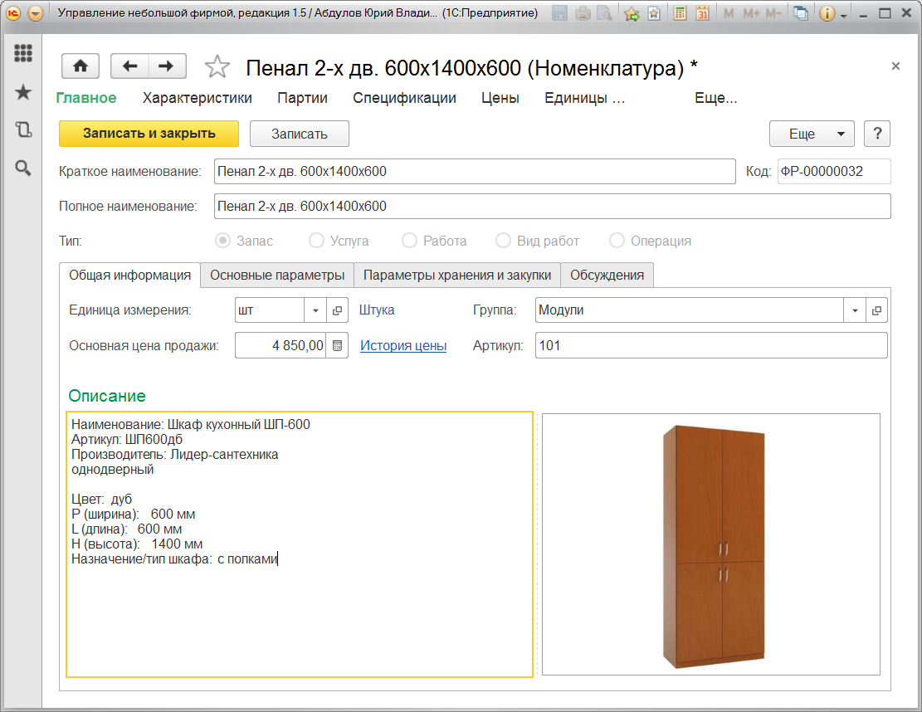The image size is (922, 712).
Task: Select the Услуга radio button
Action: [316, 241]
